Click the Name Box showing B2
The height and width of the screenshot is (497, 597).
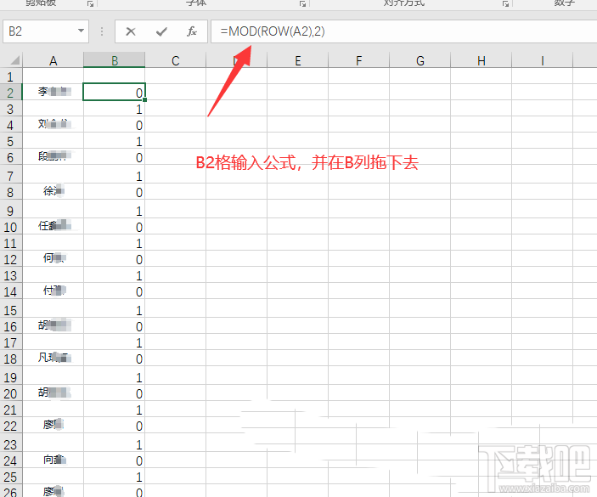[x=46, y=31]
